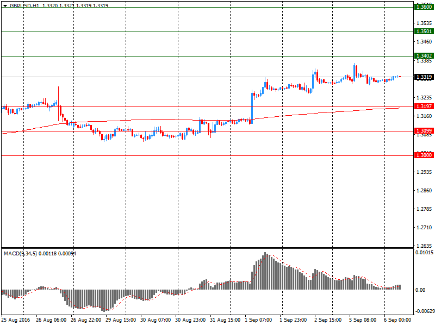
Task: Select the 1.2710 price scale value
Action: [424, 227]
